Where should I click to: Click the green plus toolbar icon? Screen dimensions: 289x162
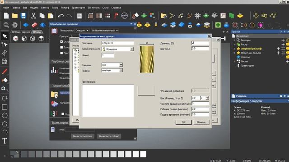(x=218, y=25)
